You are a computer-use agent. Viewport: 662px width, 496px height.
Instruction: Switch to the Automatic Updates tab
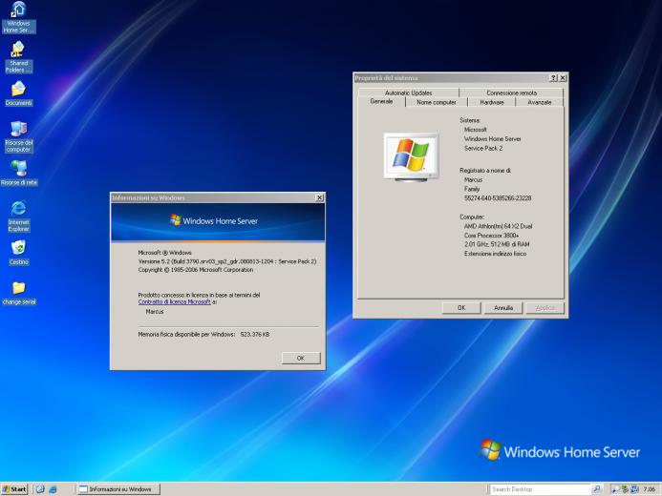click(x=408, y=93)
